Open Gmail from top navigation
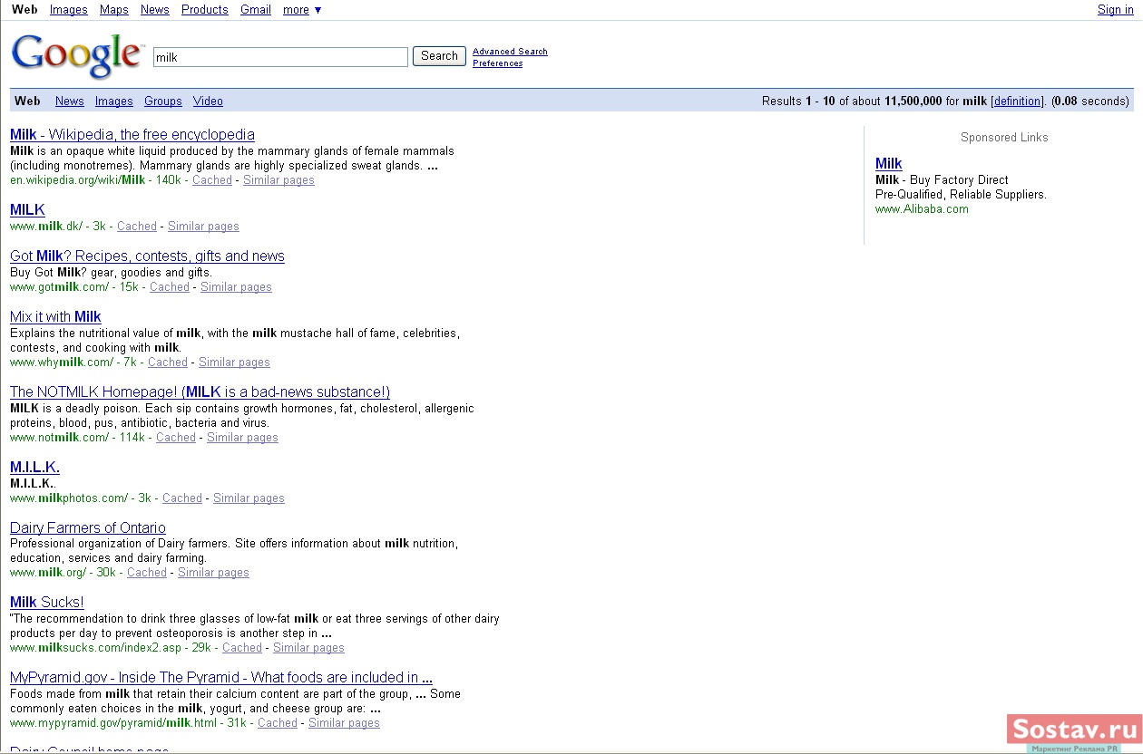This screenshot has height=754, width=1143. coord(256,10)
